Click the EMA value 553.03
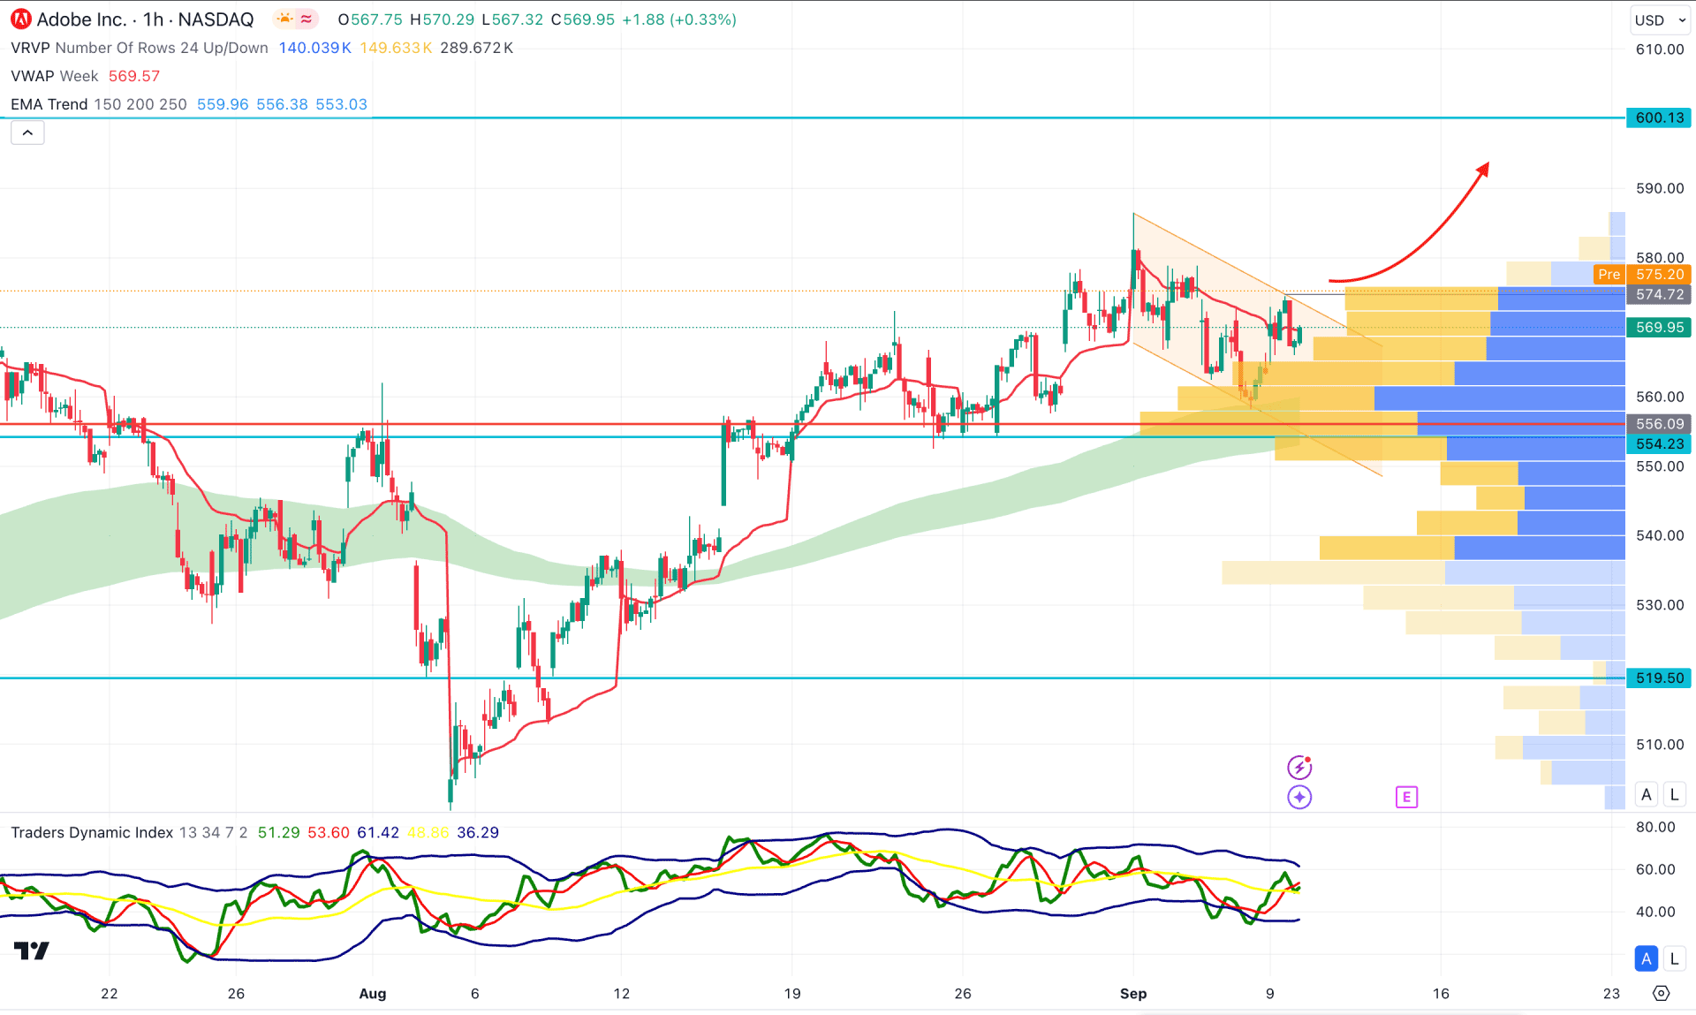 pos(341,104)
